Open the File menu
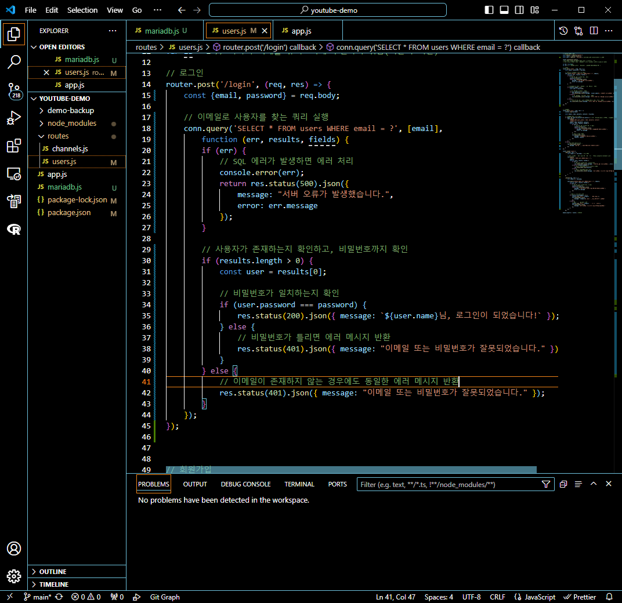Viewport: 622px width, 603px height. 31,10
